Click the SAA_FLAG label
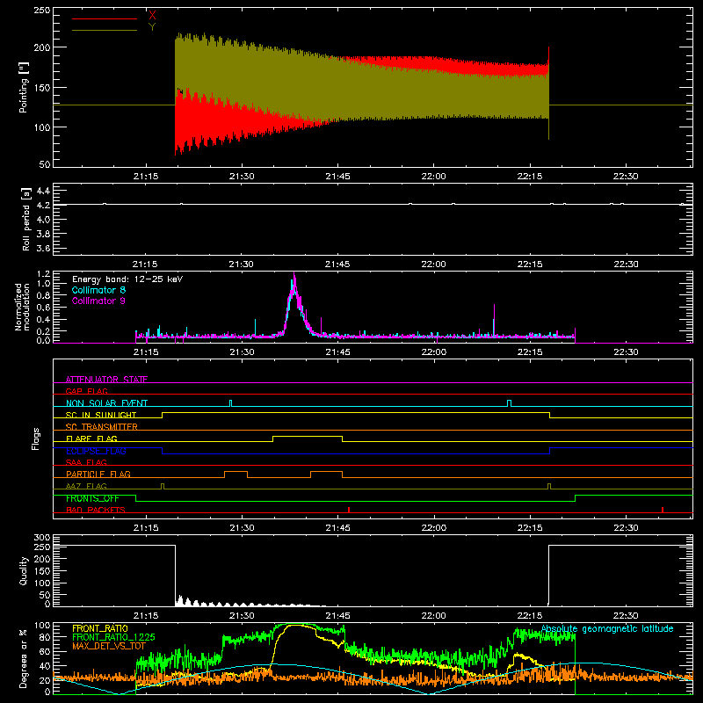 86,462
